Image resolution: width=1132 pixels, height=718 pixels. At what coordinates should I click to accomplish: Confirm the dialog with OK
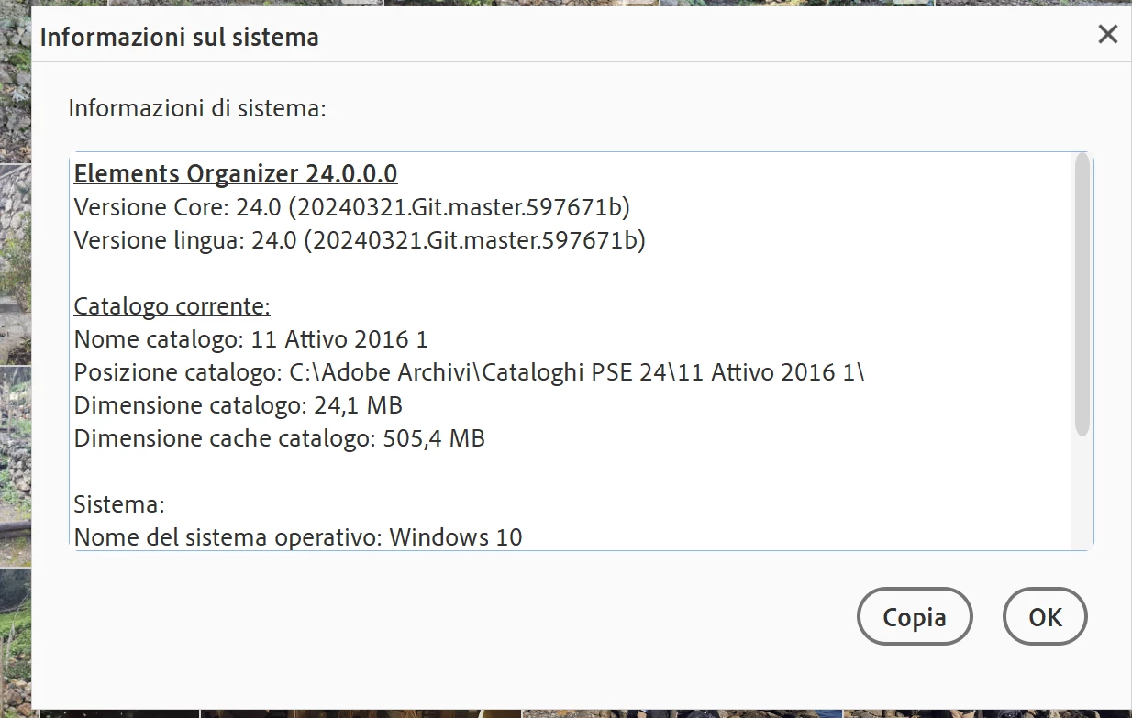(x=1045, y=616)
